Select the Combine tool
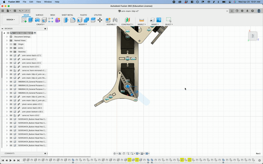 click(86, 20)
